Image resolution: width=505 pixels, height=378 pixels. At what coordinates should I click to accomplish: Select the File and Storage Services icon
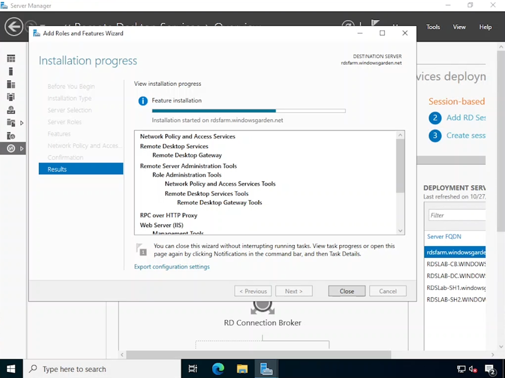point(11,123)
